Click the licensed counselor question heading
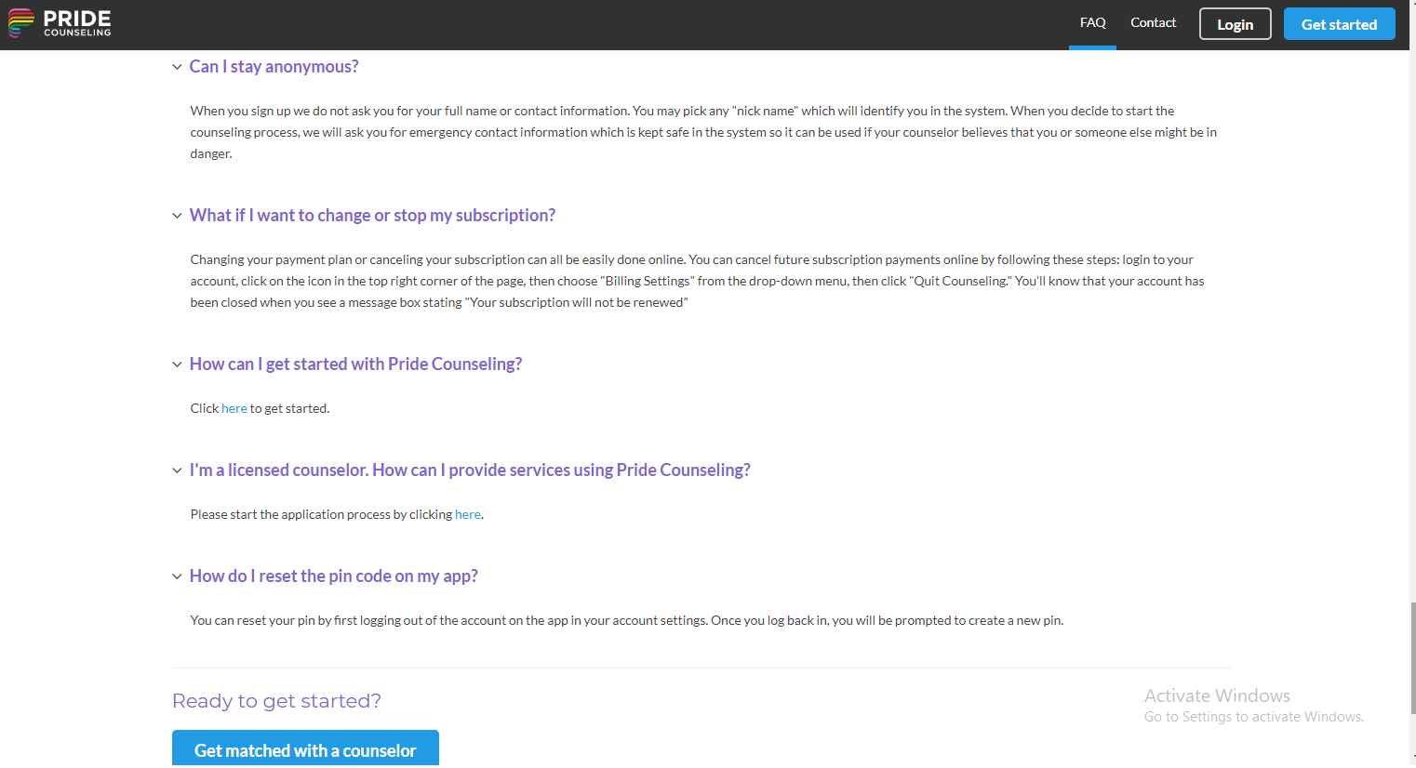1416x768 pixels. (470, 470)
